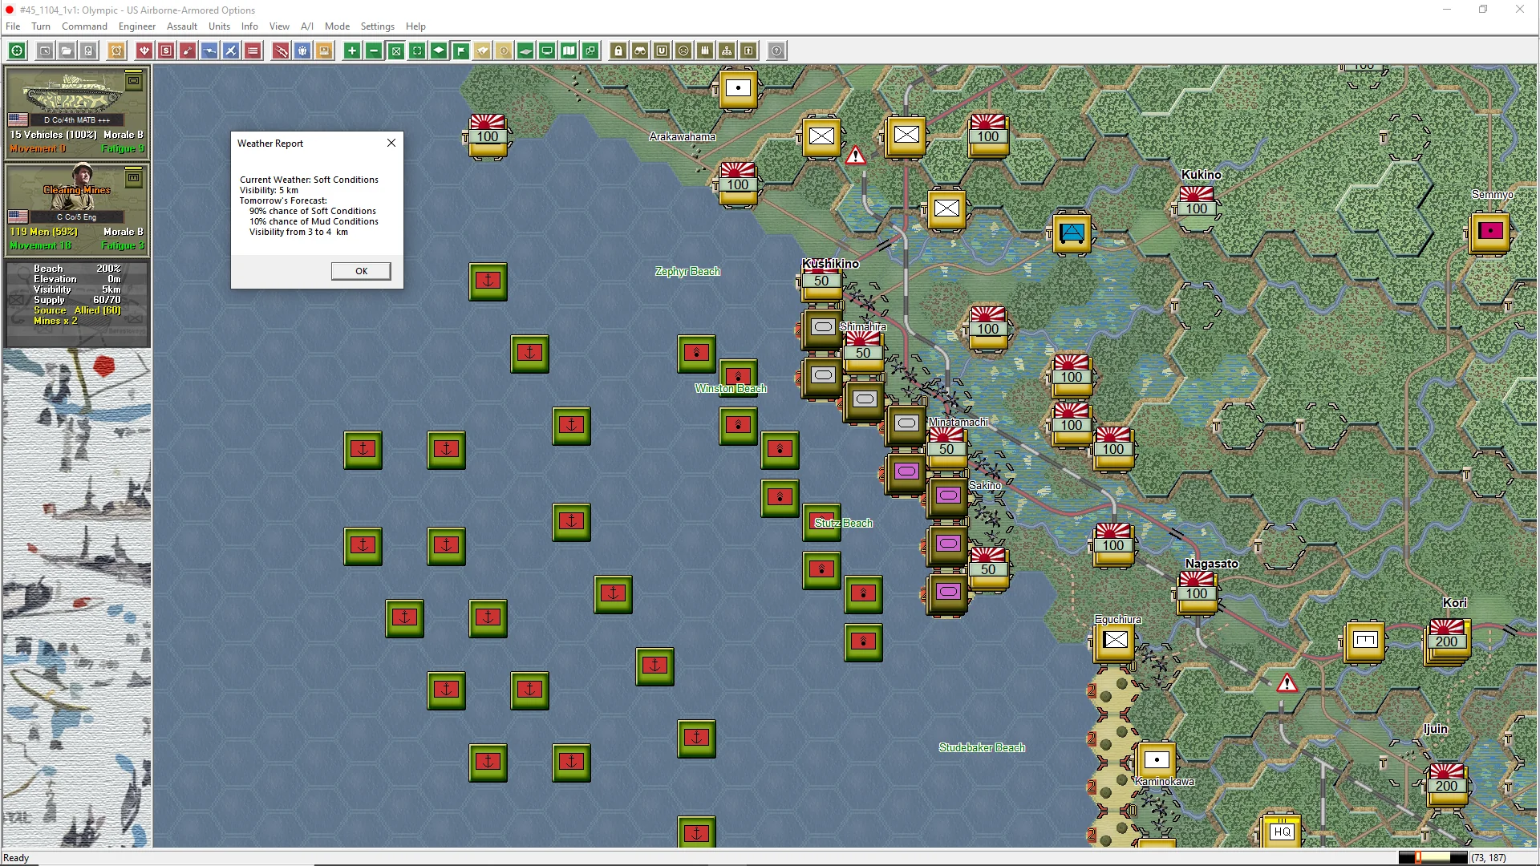The height and width of the screenshot is (866, 1540).
Task: Click the red three-way arrows toolbar icon
Action: click(x=144, y=51)
